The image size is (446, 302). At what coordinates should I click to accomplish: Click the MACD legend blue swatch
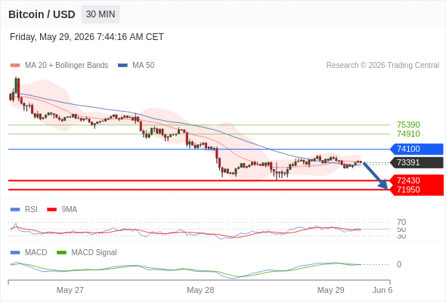pos(15,253)
